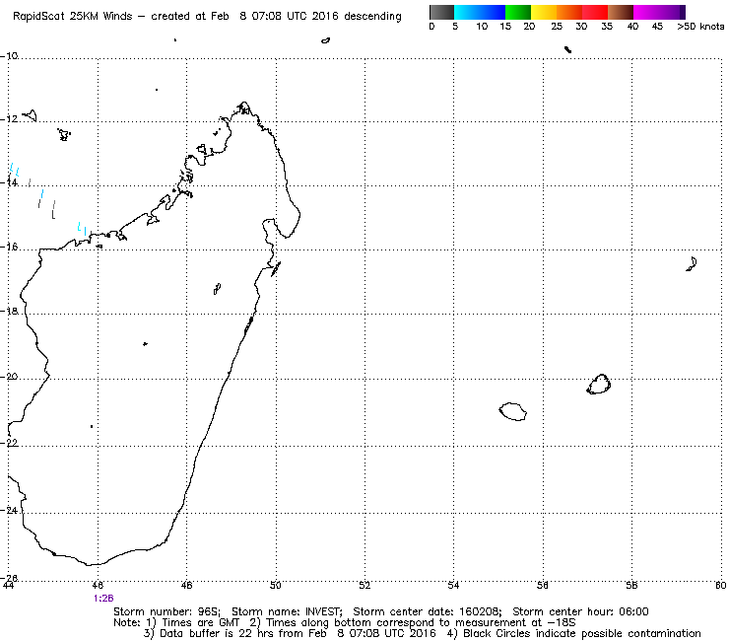Select the dark purple 45-50 knots legend color
This screenshot has height=641, width=729.
(x=672, y=12)
